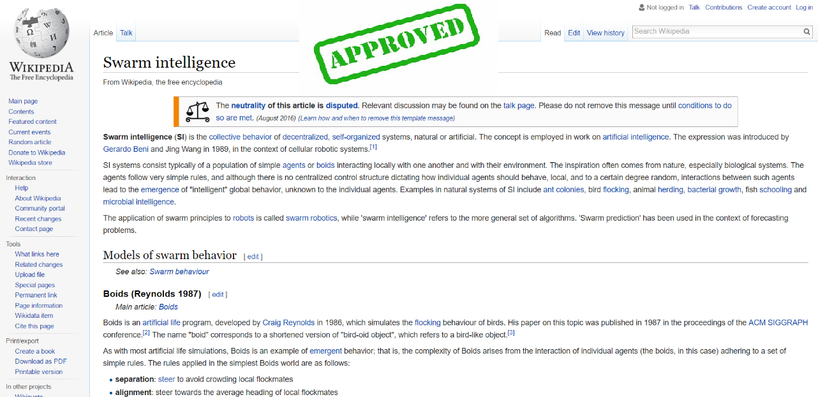This screenshot has width=818, height=397.
Task: Open About Wikipedia link
Action: tap(38, 198)
